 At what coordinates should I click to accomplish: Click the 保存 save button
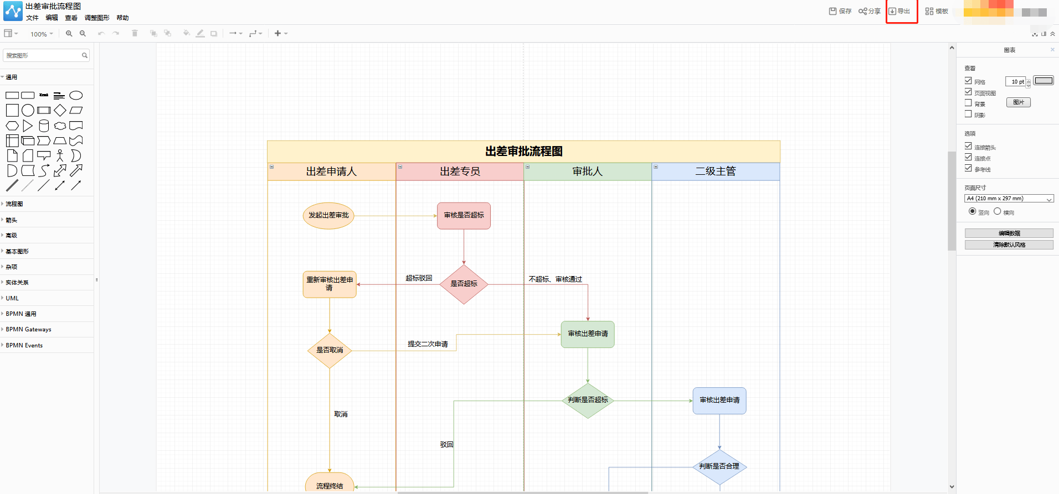tap(840, 11)
